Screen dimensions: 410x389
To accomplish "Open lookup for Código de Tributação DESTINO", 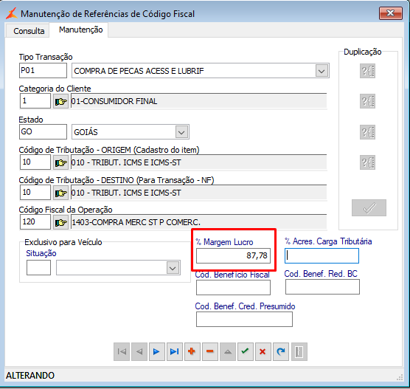I will point(60,193).
